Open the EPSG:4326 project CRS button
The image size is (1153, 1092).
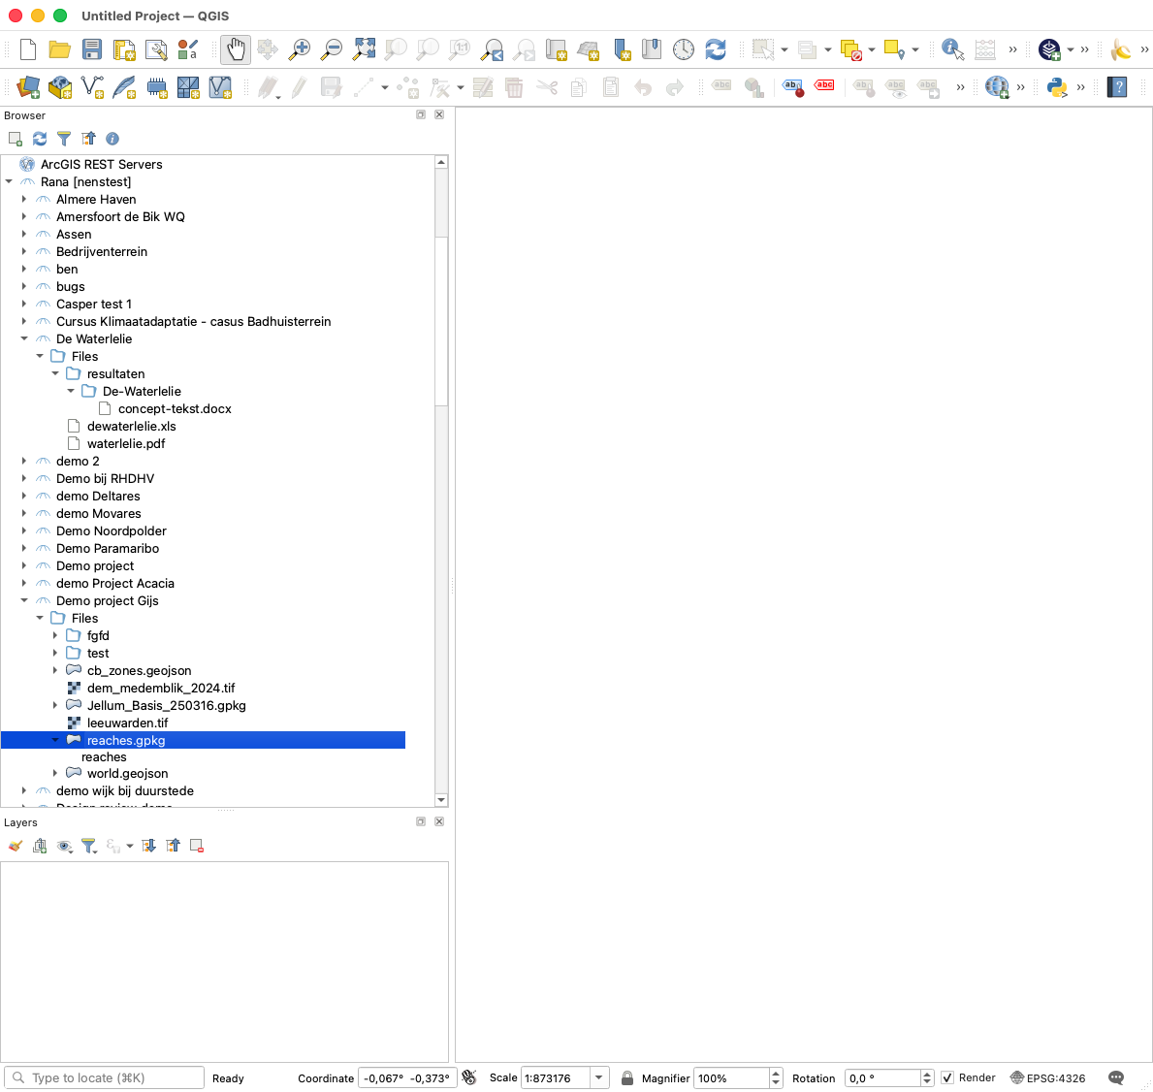click(1048, 1078)
